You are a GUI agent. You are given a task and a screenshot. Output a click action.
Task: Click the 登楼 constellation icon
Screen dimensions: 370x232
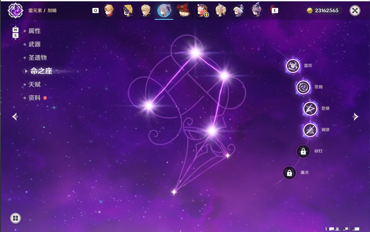click(x=310, y=109)
